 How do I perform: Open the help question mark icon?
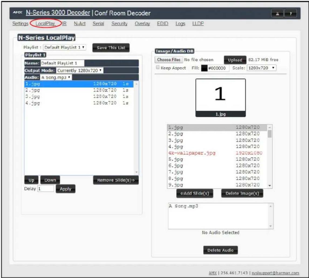click(x=291, y=14)
